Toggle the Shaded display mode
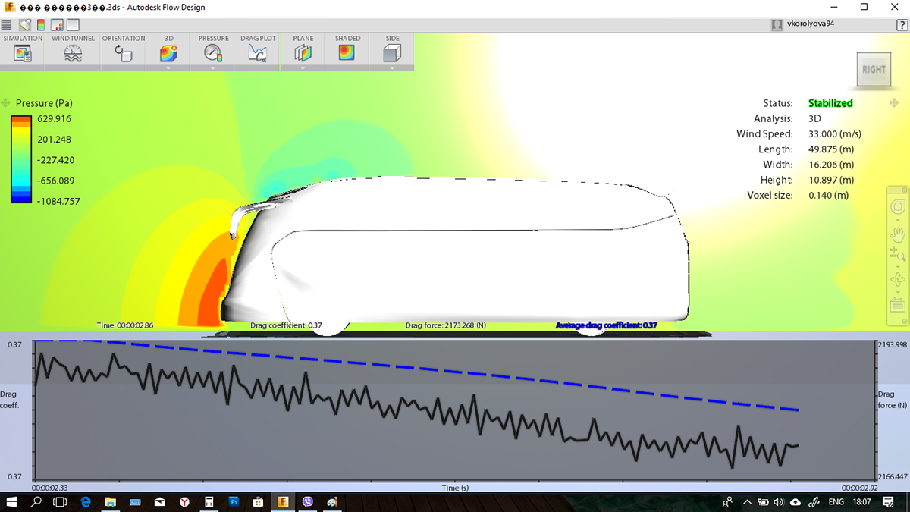The height and width of the screenshot is (512, 910). pos(347,53)
